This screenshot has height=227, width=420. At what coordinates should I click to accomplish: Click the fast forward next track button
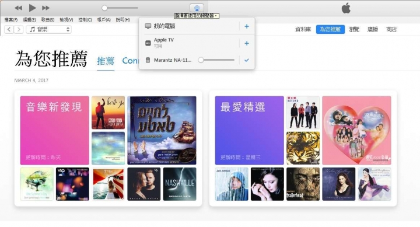pyautogui.click(x=46, y=8)
